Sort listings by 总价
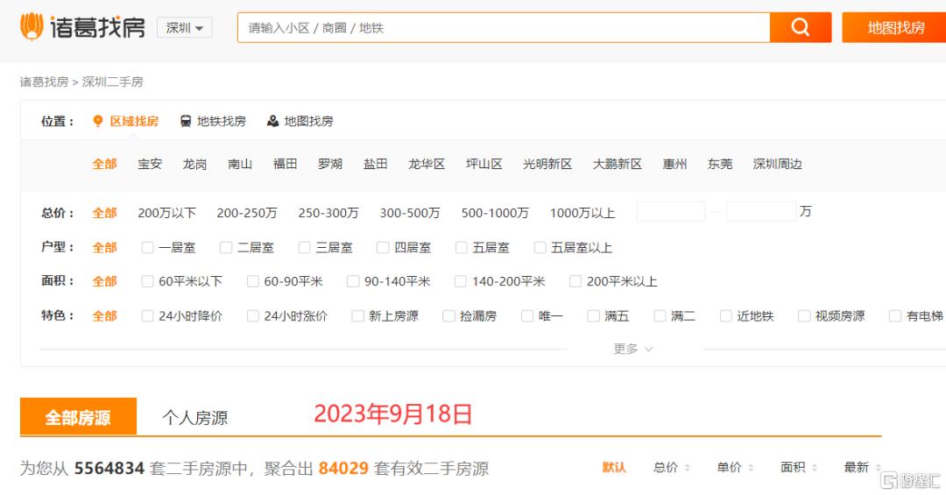The height and width of the screenshot is (495, 946). (x=672, y=467)
